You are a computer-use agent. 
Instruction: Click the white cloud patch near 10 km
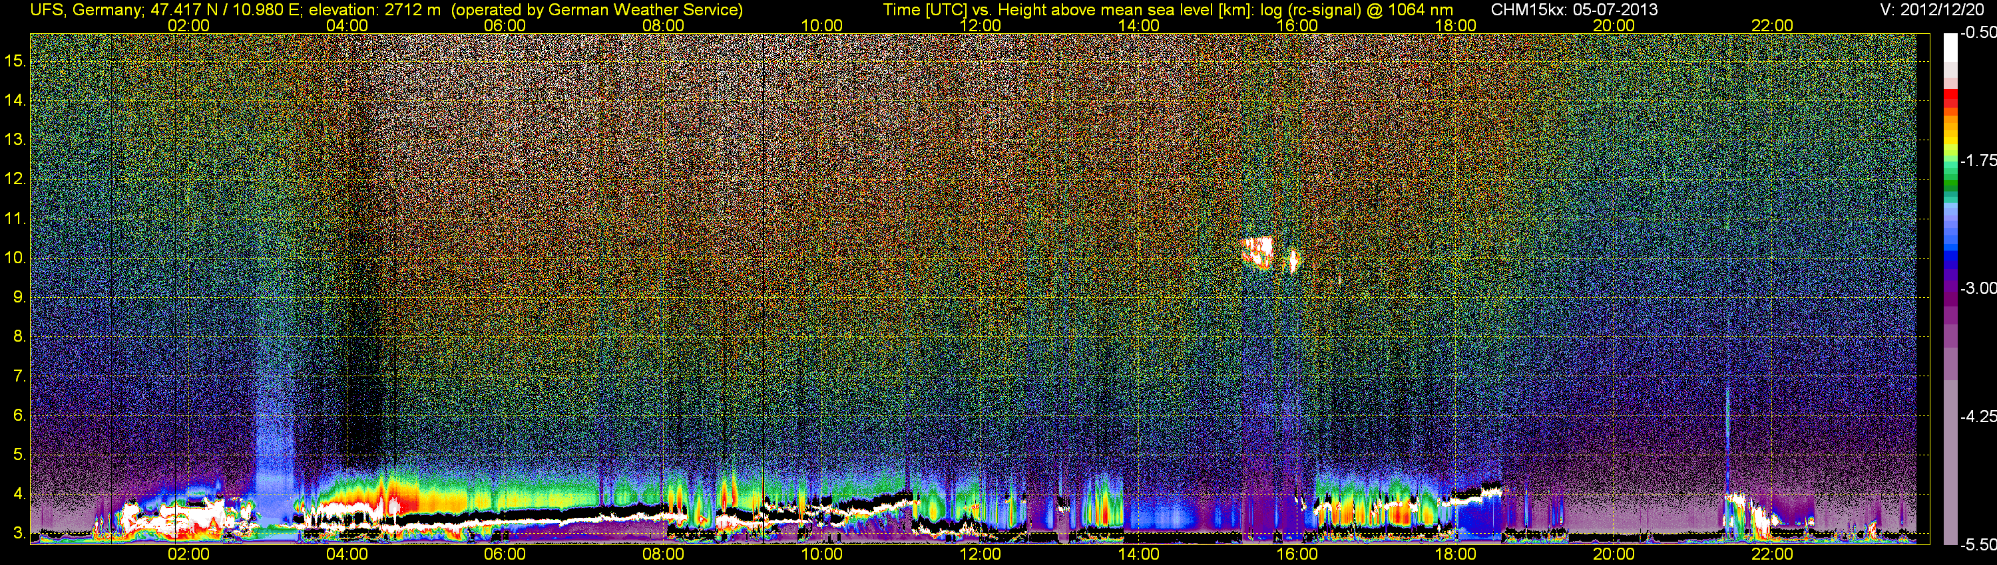1258,253
